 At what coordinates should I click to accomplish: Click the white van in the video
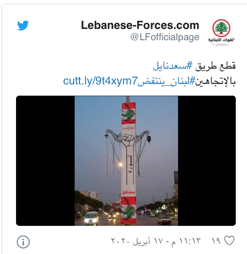pos(91,218)
